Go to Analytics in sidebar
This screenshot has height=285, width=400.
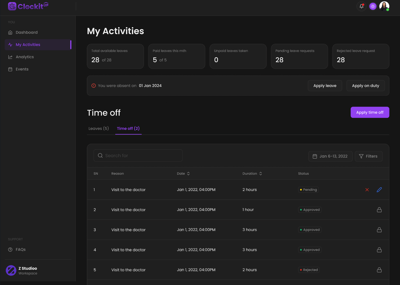coord(25,57)
